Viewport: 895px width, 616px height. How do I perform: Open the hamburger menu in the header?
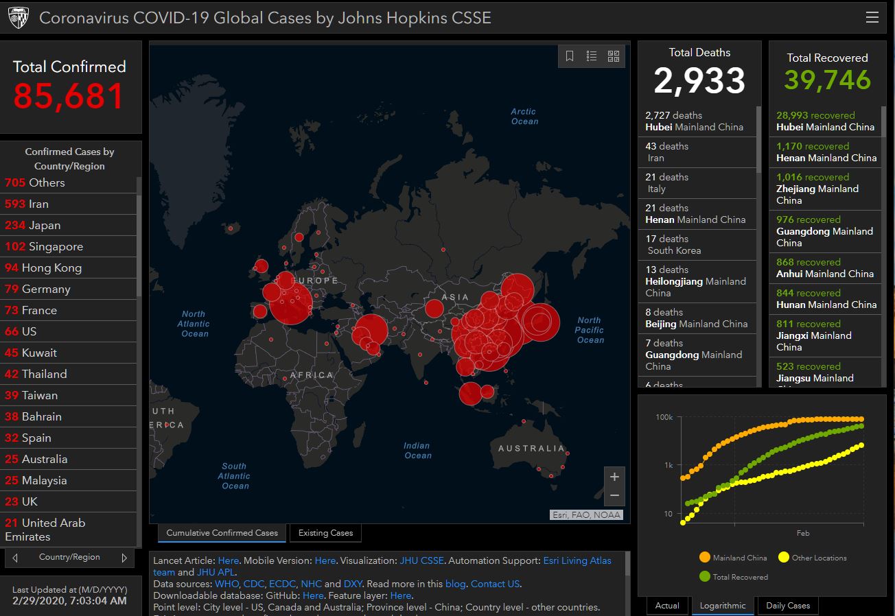pos(872,17)
